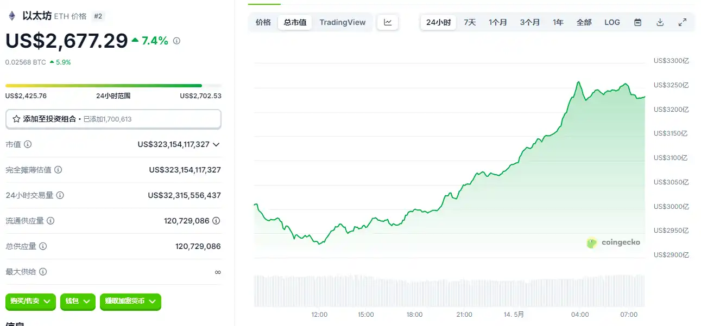Expand the 赚取加密货币 dropdown
The width and height of the screenshot is (701, 326).
(130, 302)
